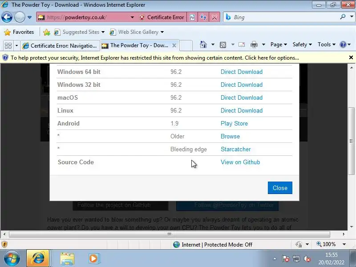Open Windows Media Player from the taskbar

tap(94, 259)
